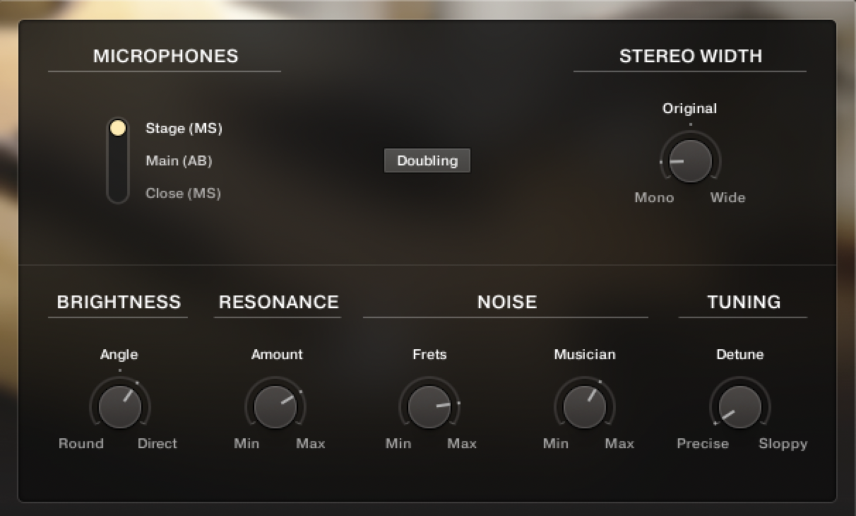Screen dimensions: 856x516
Task: Toggle the Doubling option
Action: pyautogui.click(x=427, y=160)
